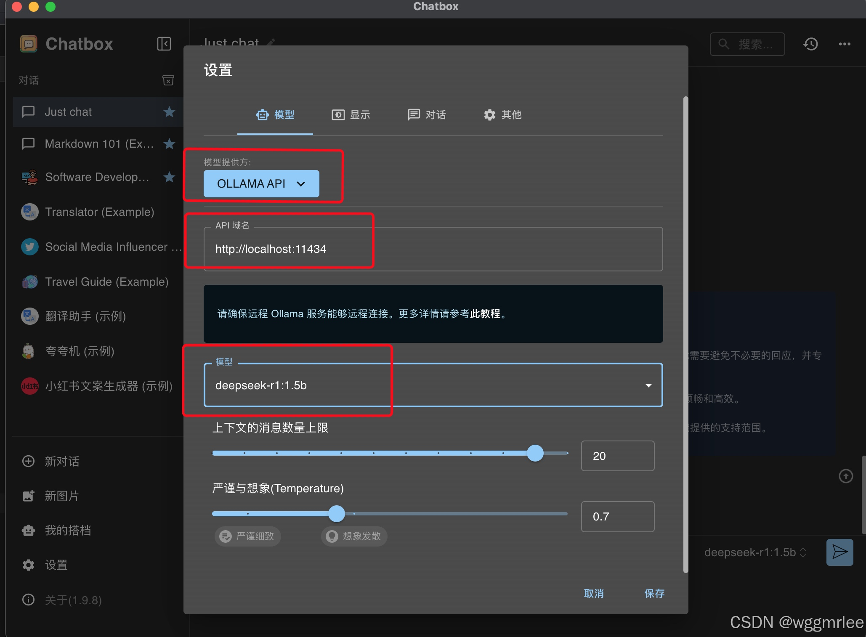866x637 pixels.
Task: Toggle the star on Just chat
Action: pyautogui.click(x=169, y=111)
